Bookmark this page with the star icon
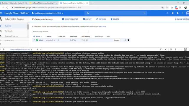 pos(167,7)
